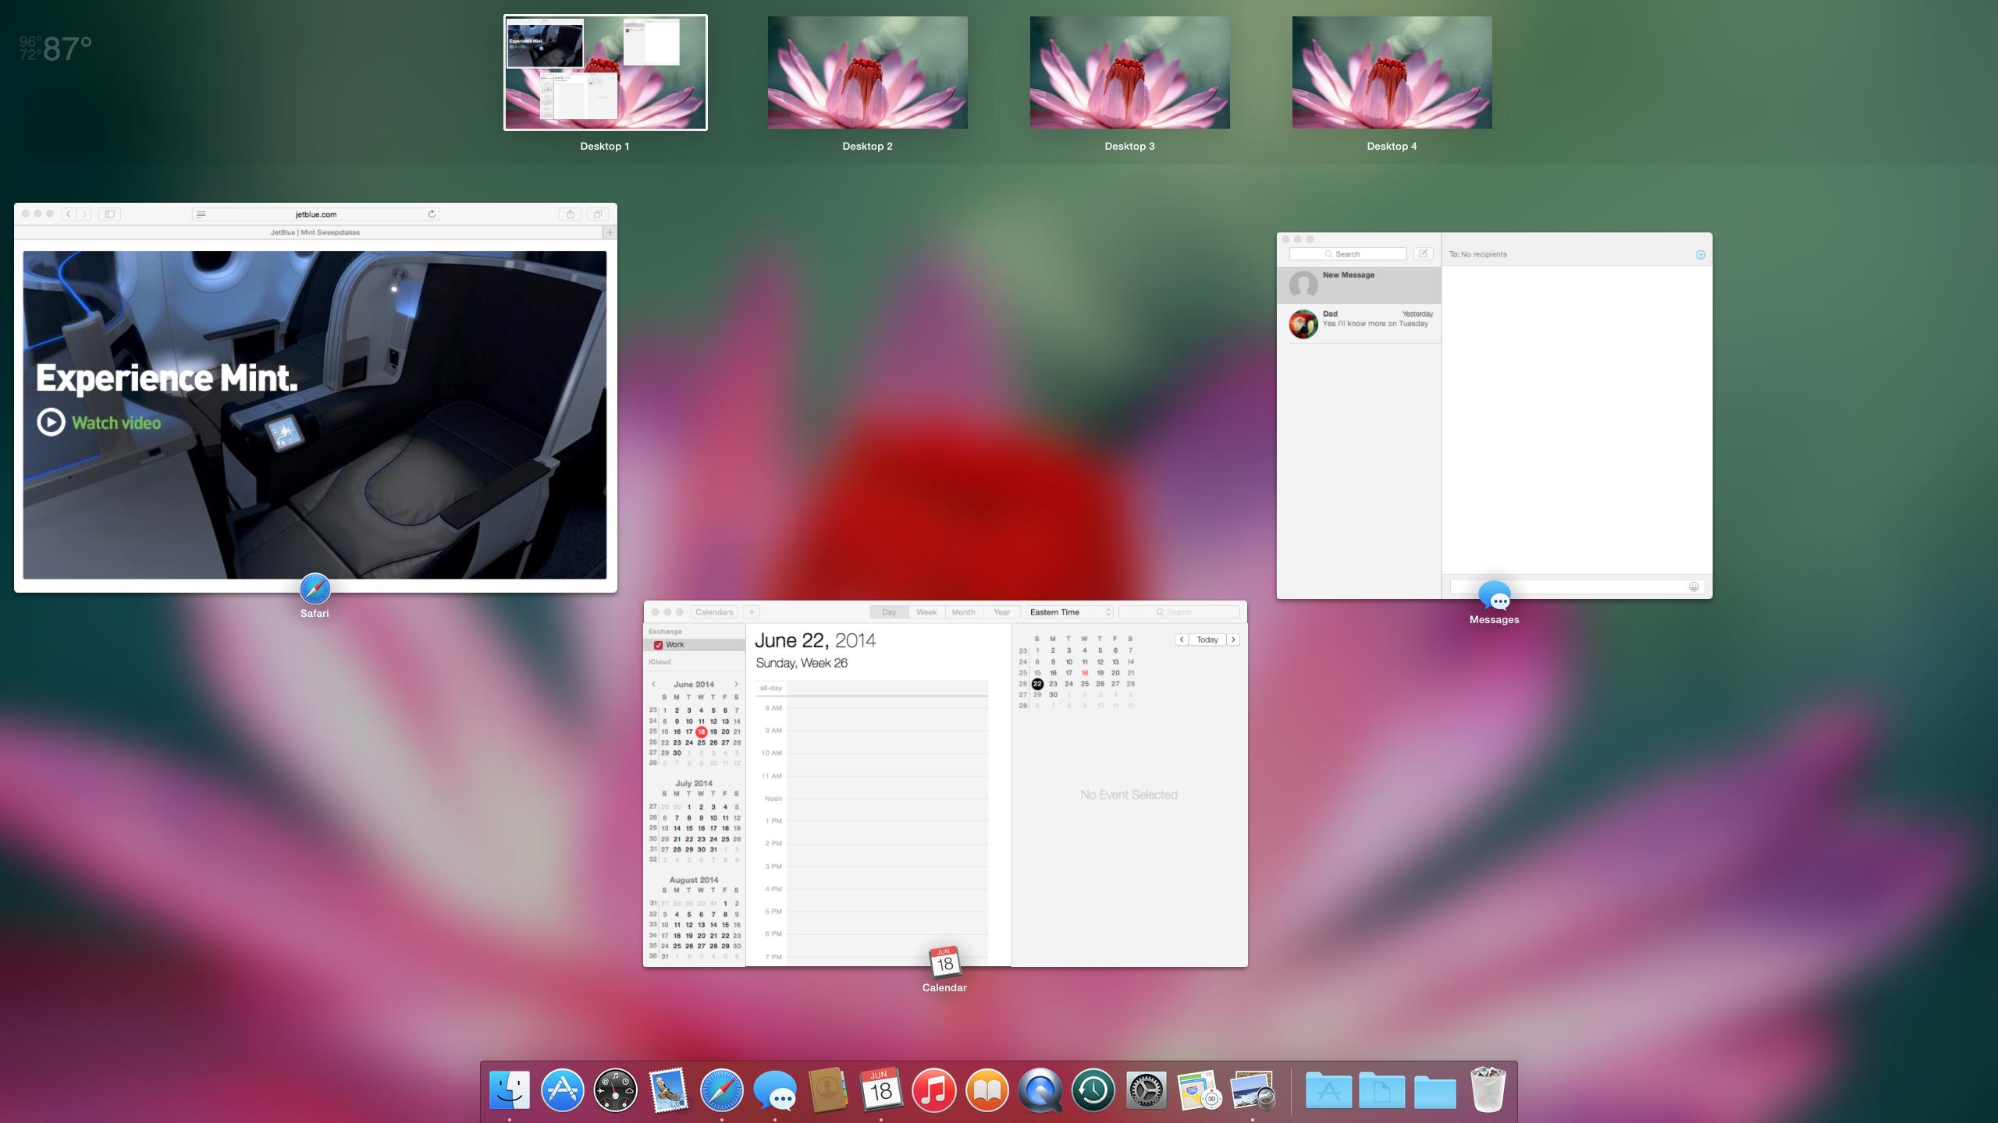Switch Calendar to Month view

962,612
